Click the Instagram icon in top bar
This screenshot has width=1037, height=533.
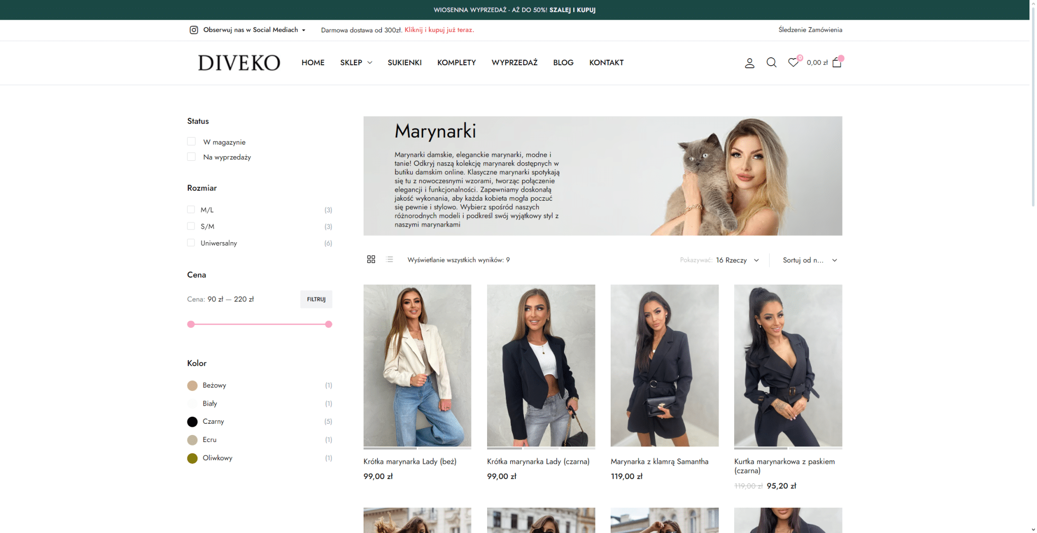tap(193, 30)
